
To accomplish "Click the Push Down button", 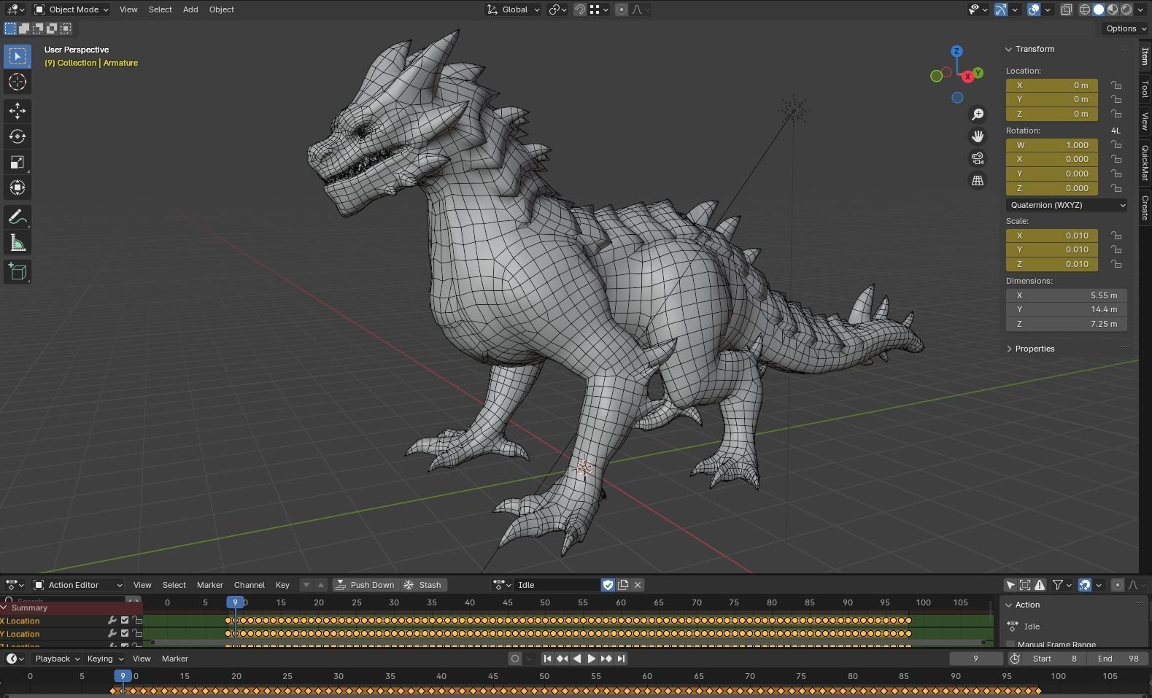I will 366,585.
